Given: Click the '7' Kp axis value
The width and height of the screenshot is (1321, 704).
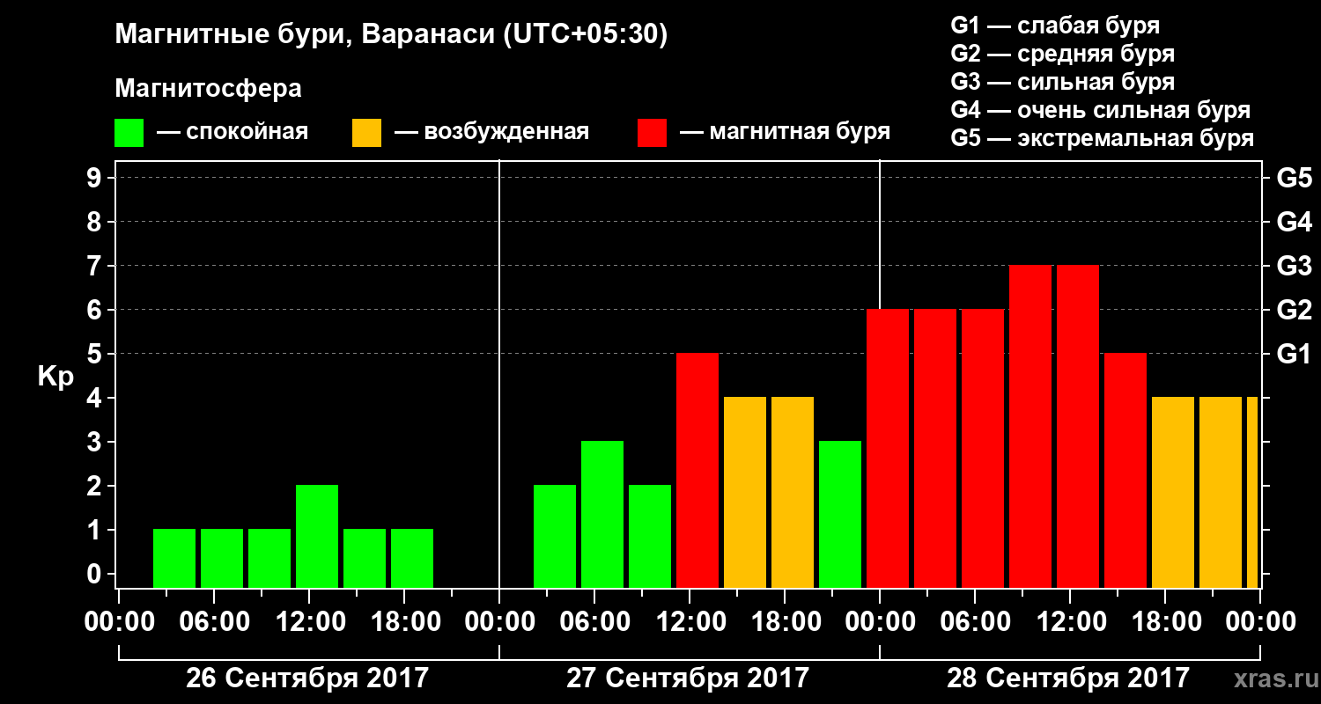Looking at the screenshot, I should [x=96, y=266].
